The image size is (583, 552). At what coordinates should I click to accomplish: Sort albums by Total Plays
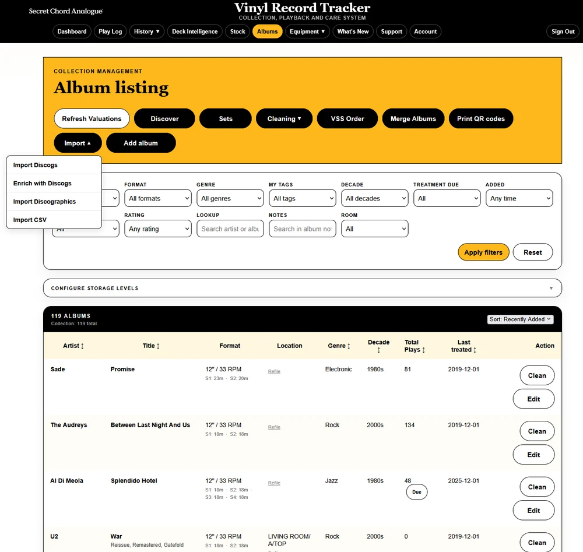coord(415,346)
